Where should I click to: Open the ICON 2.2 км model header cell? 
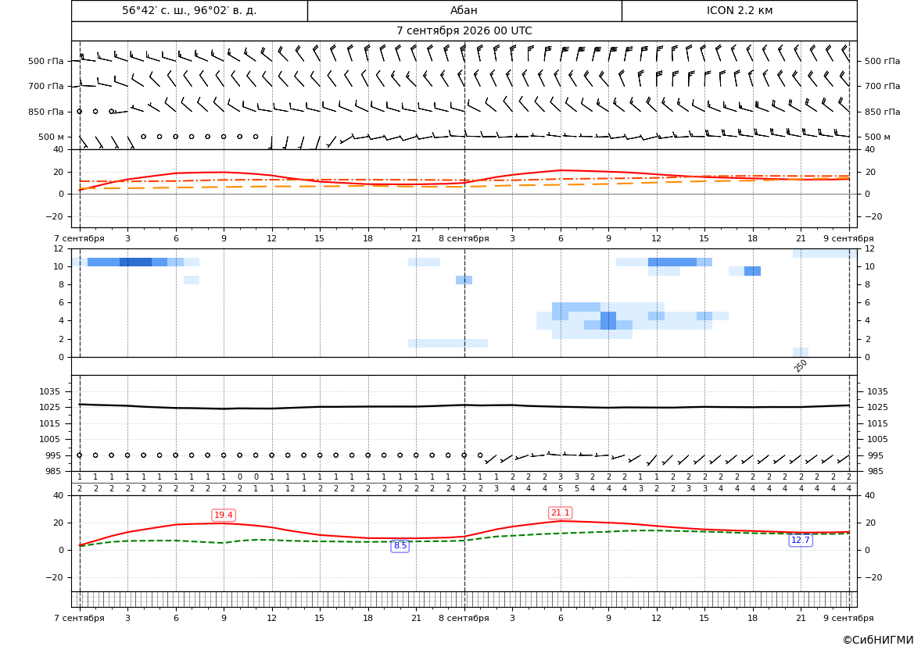click(739, 11)
